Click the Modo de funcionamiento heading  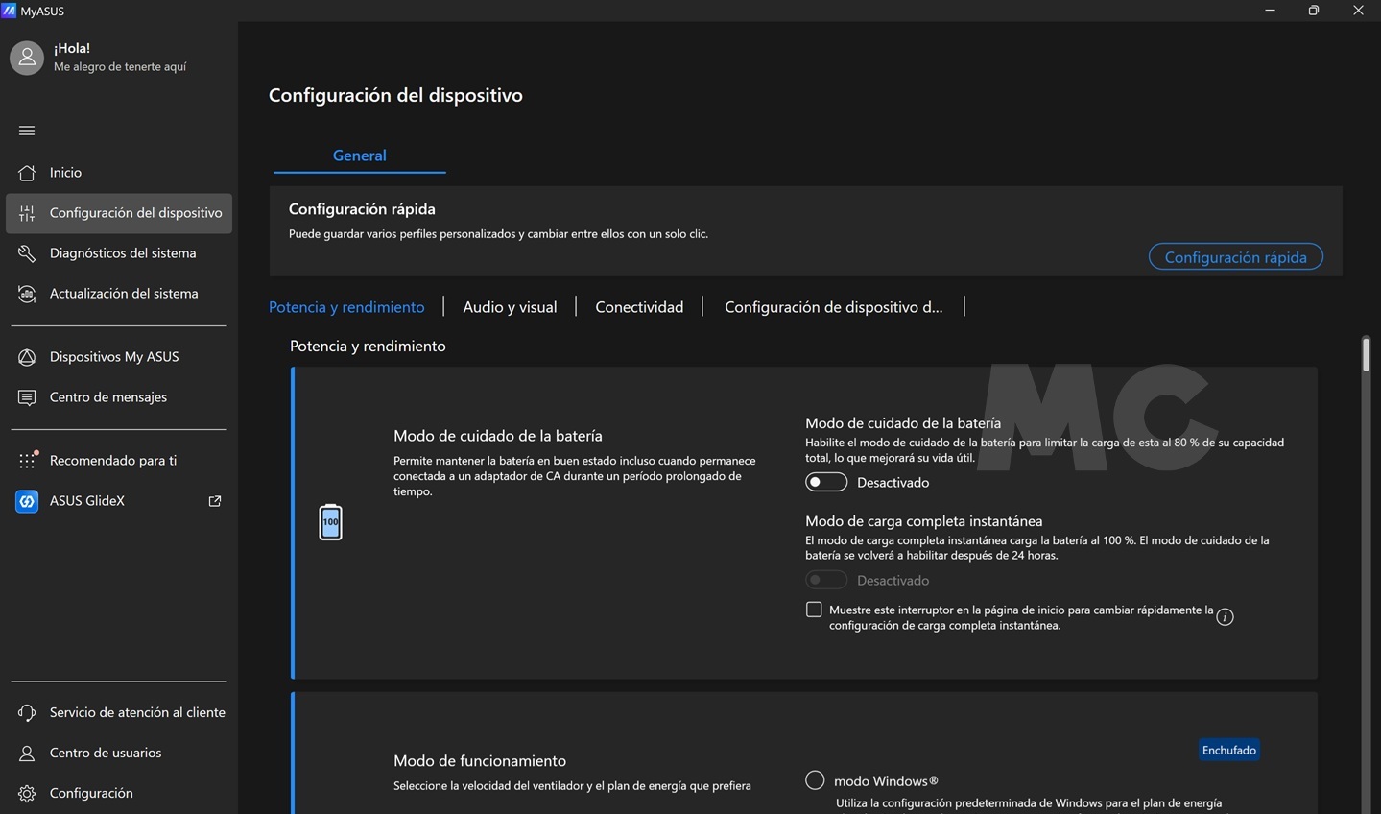(480, 760)
